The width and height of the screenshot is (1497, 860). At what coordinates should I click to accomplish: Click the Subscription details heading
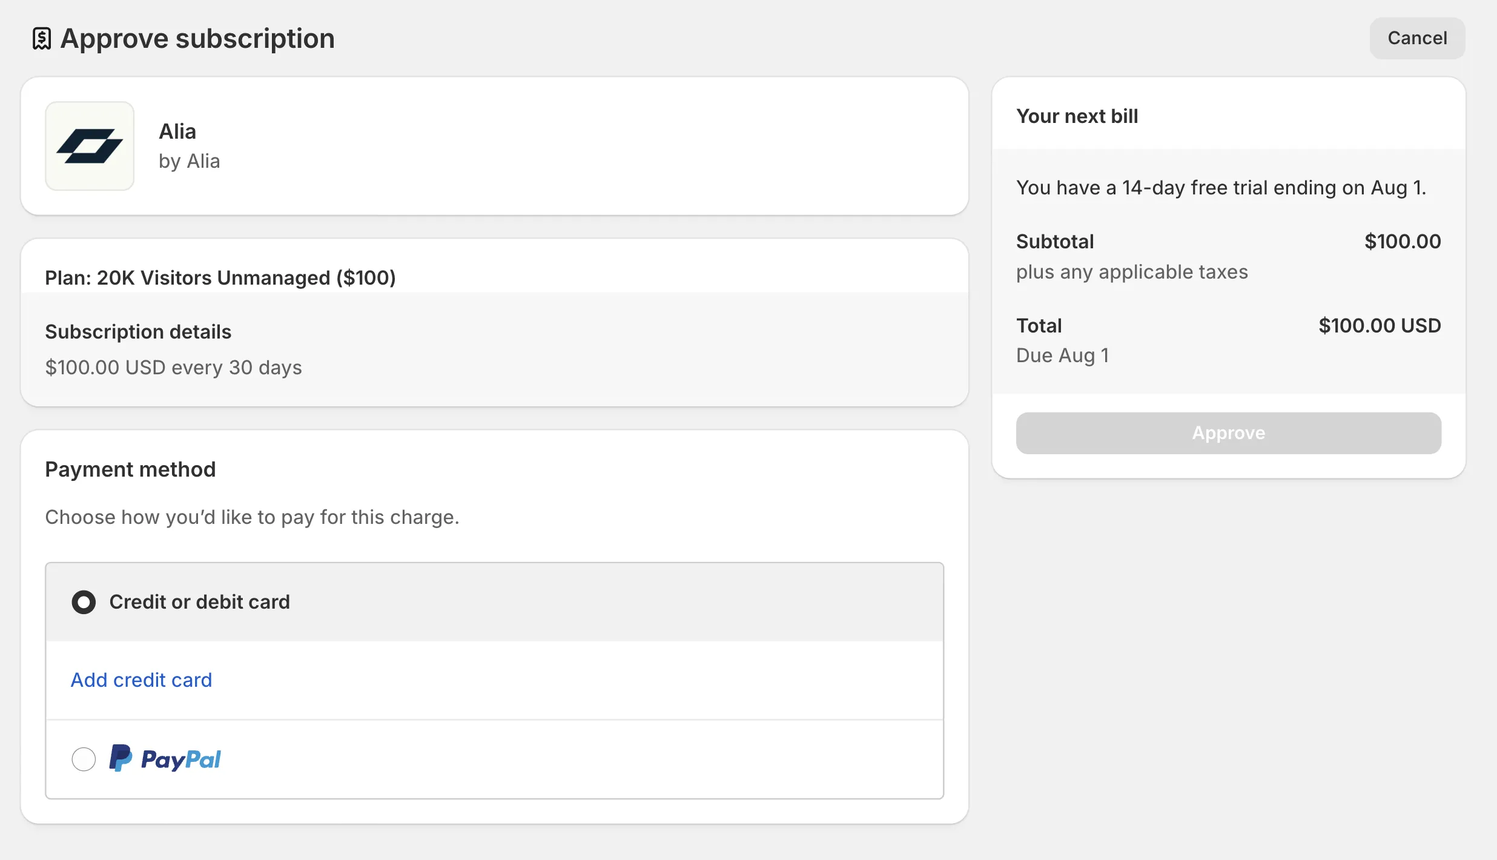point(138,332)
